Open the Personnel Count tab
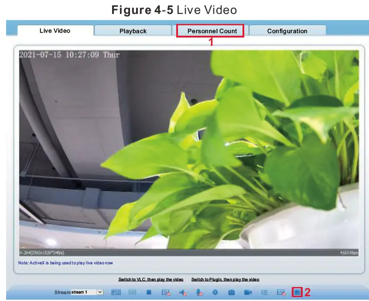Screen dimensions: 369x301 click(x=211, y=31)
